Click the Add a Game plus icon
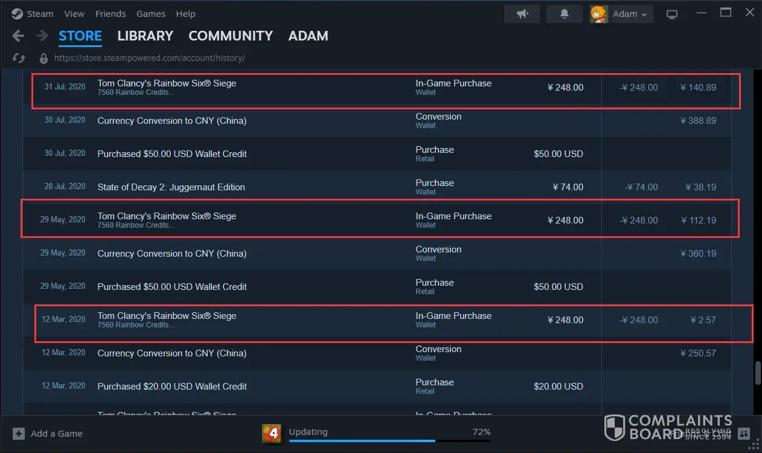Image resolution: width=762 pixels, height=453 pixels. tap(19, 434)
